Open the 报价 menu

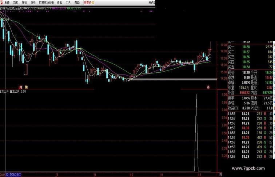point(24,3)
